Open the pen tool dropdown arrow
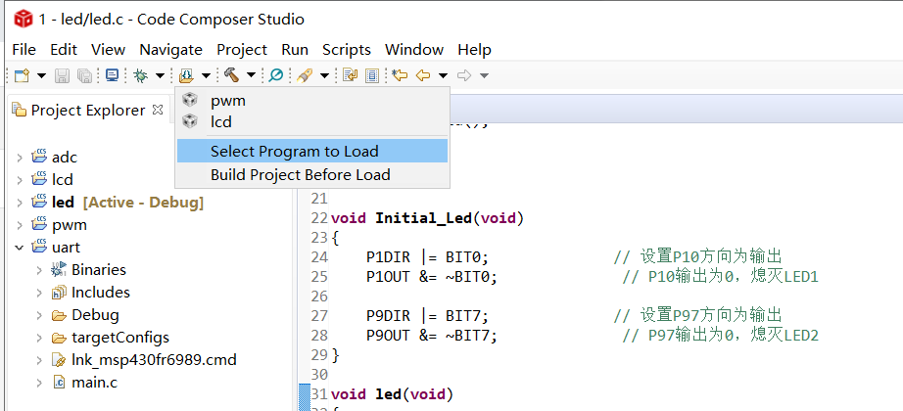Image resolution: width=903 pixels, height=411 pixels. tap(324, 75)
